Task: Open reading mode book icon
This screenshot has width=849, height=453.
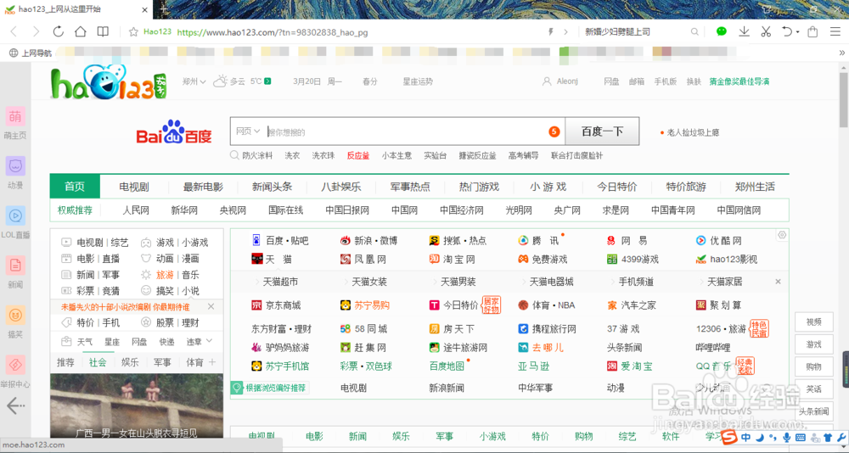Action: pyautogui.click(x=103, y=32)
